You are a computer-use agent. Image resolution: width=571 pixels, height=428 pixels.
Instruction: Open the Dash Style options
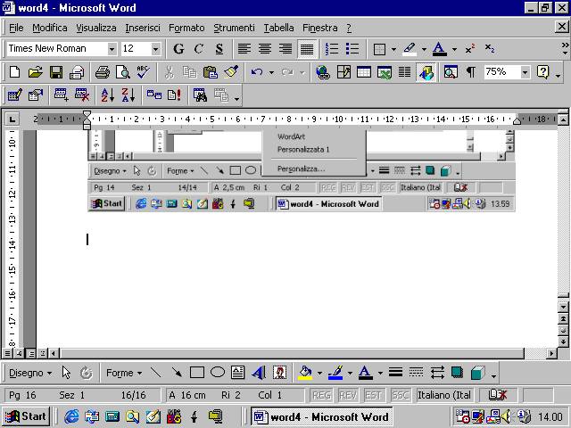[416, 373]
